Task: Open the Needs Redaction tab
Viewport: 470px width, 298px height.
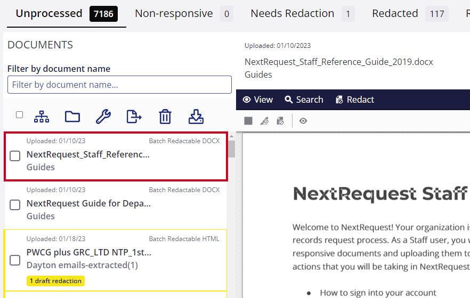Action: pyautogui.click(x=303, y=14)
